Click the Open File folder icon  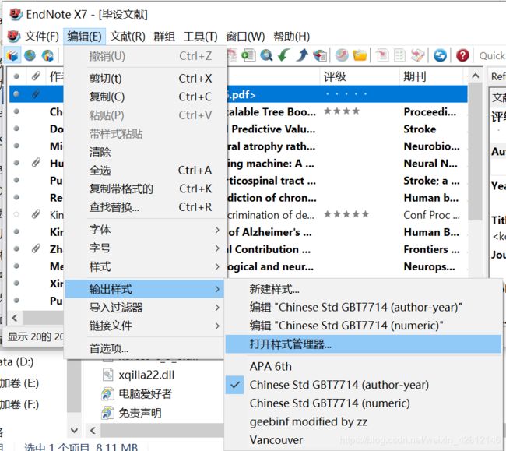pos(360,55)
